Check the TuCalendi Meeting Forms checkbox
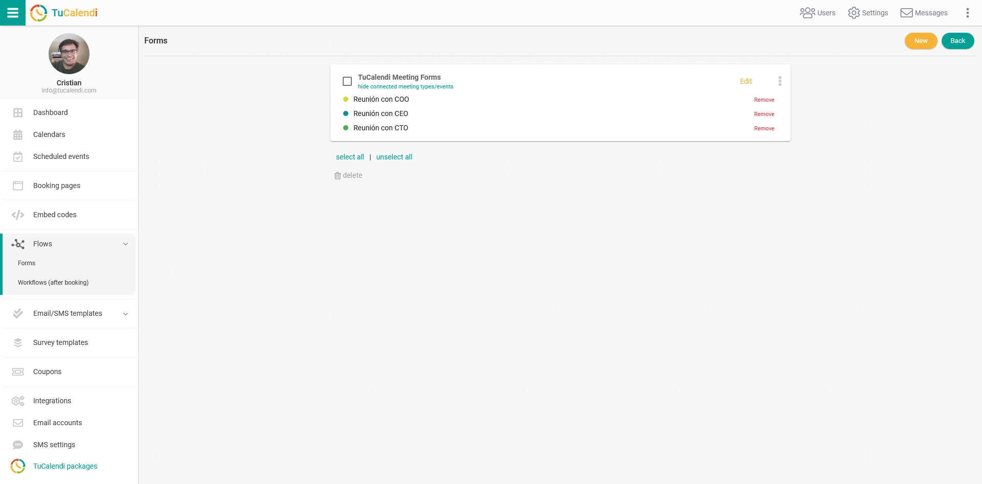 pos(347,81)
